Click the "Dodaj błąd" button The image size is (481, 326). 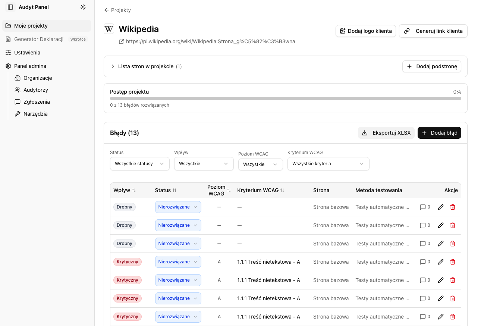tap(439, 133)
